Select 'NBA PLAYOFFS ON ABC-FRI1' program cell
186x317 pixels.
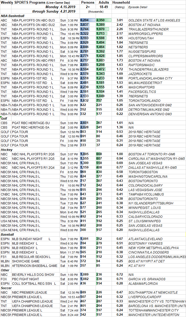(x=35, y=60)
